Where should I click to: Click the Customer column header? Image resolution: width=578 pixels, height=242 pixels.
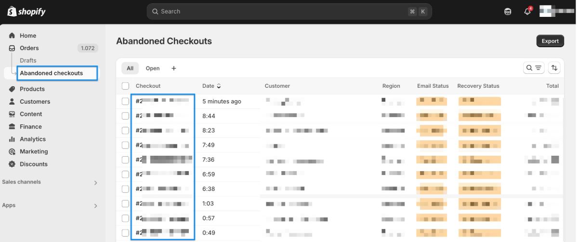coord(277,86)
